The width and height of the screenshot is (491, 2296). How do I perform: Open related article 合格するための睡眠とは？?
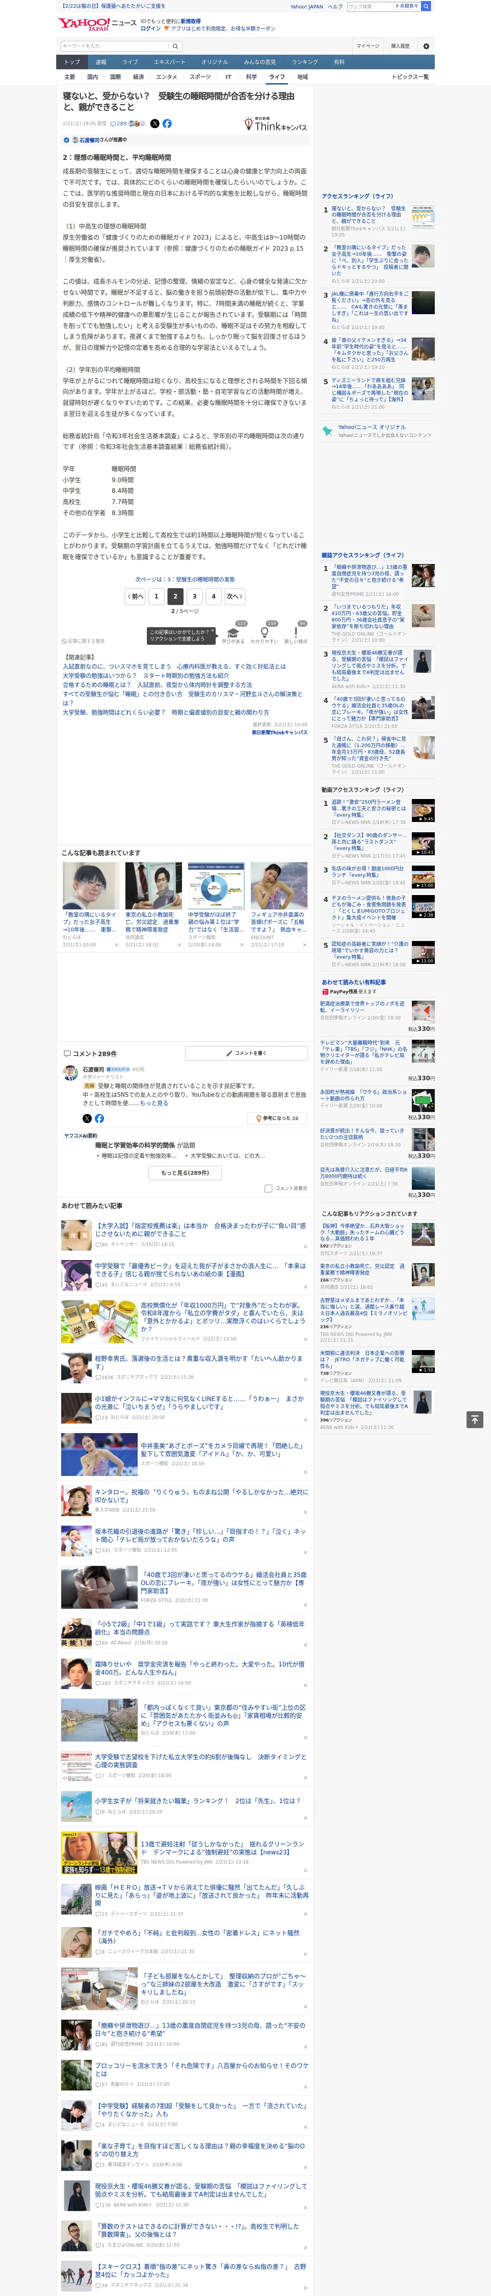[x=158, y=685]
